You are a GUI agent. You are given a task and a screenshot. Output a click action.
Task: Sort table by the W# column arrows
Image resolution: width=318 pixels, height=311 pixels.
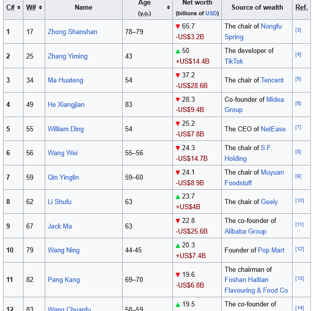[x=40, y=8]
